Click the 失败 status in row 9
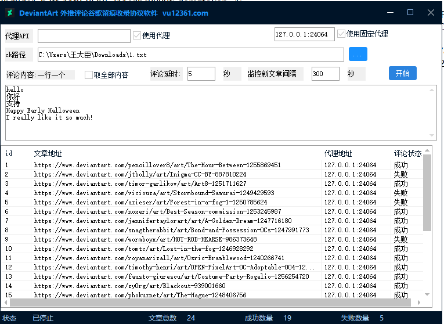This screenshot has height=324, width=444. 400,239
